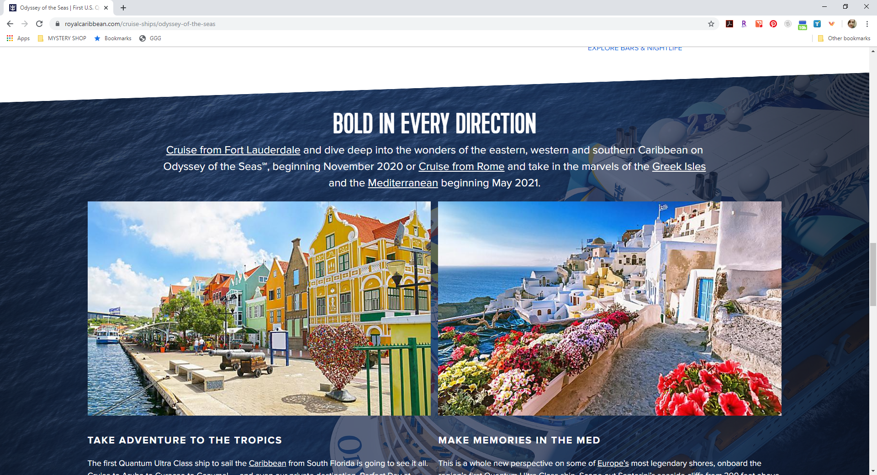The width and height of the screenshot is (877, 475).
Task: Select the Odyssey of the Seas tab
Action: tap(58, 8)
